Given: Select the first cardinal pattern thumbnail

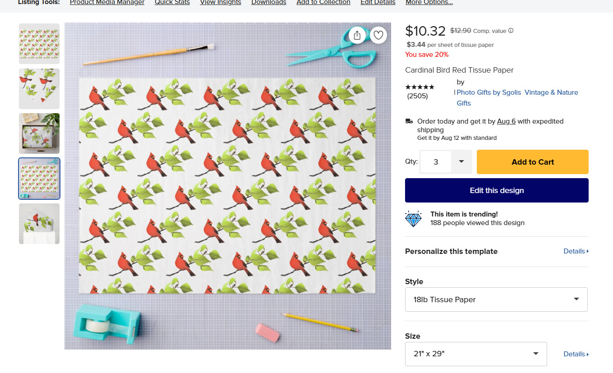Looking at the screenshot, I should [39, 44].
